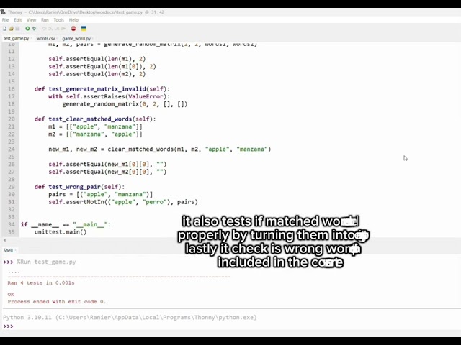Click the Save file icon
Screen dimensions: 461x345
click(17, 29)
